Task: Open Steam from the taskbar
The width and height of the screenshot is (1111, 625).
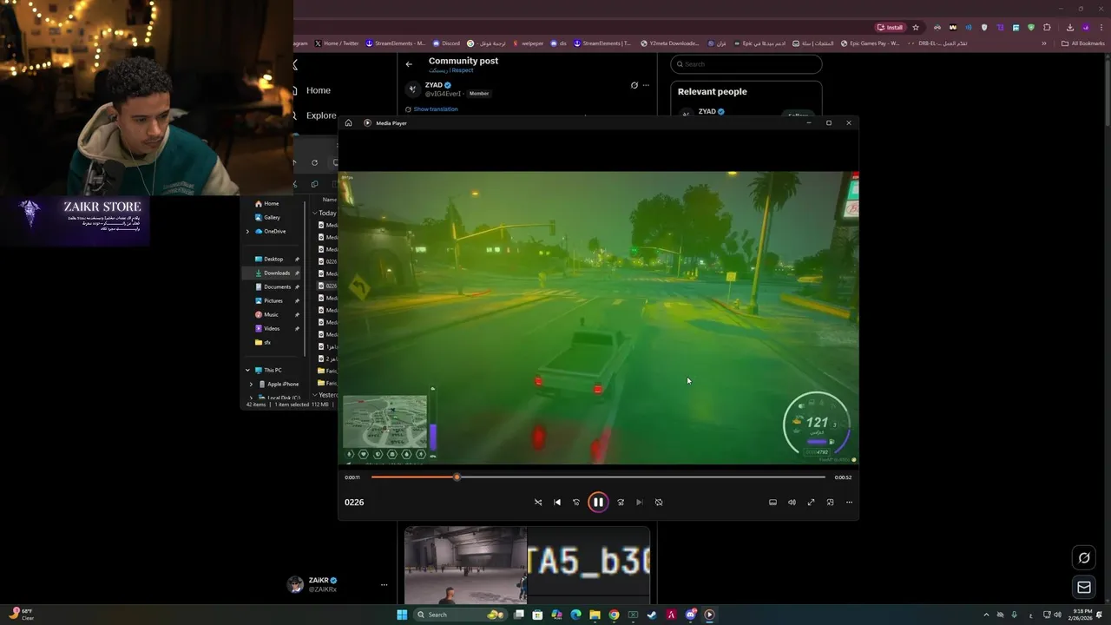Action: (652, 615)
